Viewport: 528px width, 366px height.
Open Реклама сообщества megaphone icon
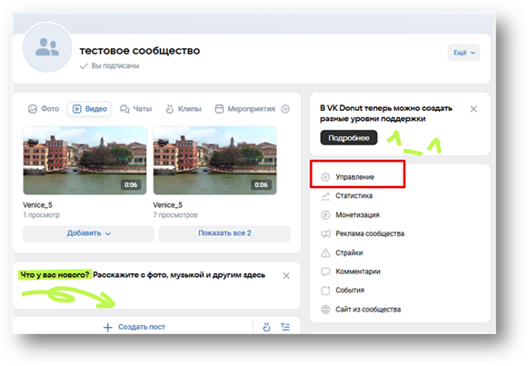point(325,233)
